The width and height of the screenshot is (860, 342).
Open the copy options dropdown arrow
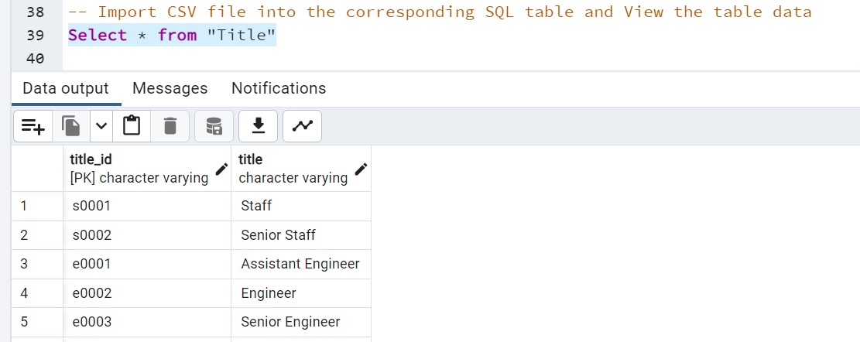point(101,126)
